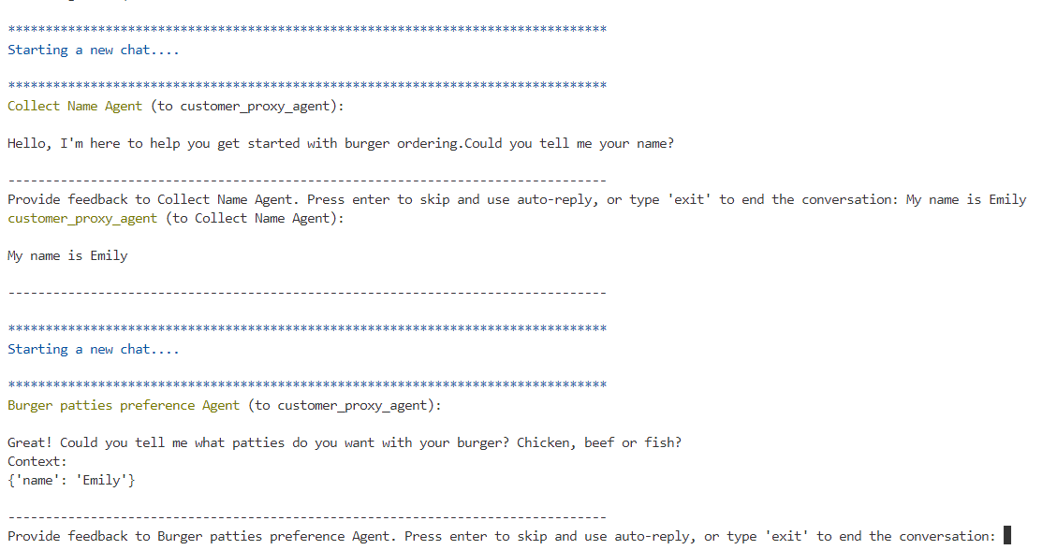
Task: Click the blinking input cursor at the feedback prompt
Action: (1006, 535)
